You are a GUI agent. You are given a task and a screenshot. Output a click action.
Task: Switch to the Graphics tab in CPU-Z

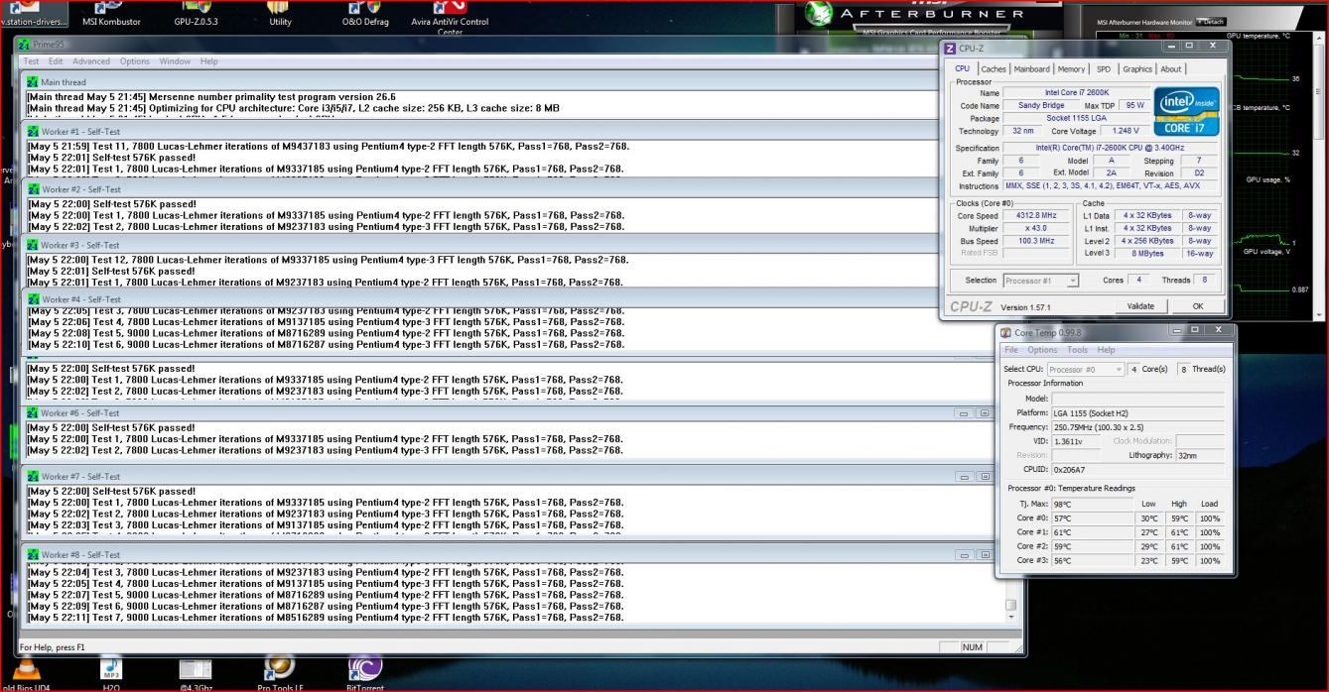[x=1137, y=69]
